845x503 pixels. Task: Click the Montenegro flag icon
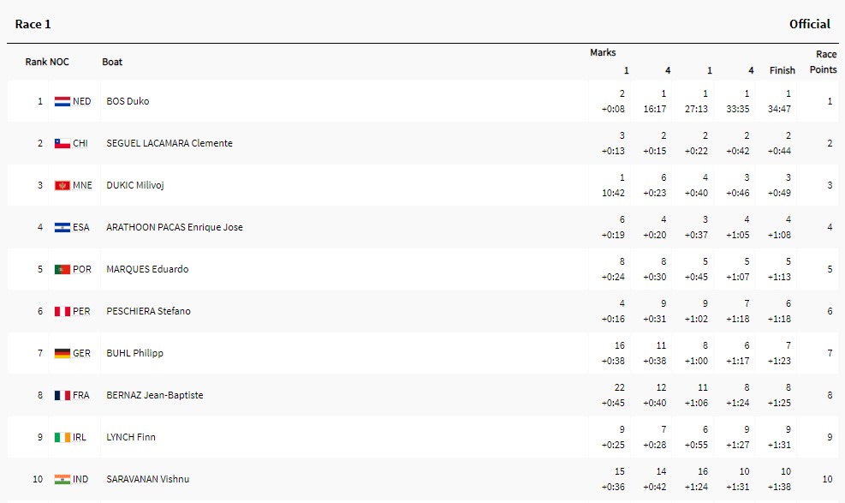[x=62, y=185]
